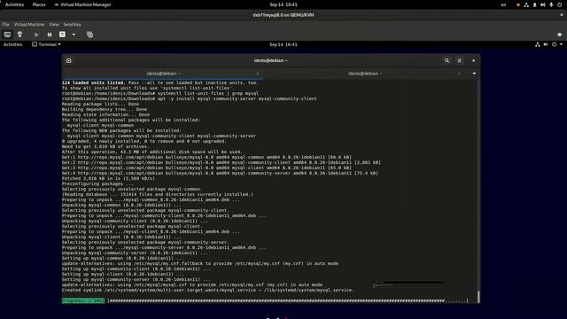Click host Activities button
The image size is (567, 319).
pos(14,4)
